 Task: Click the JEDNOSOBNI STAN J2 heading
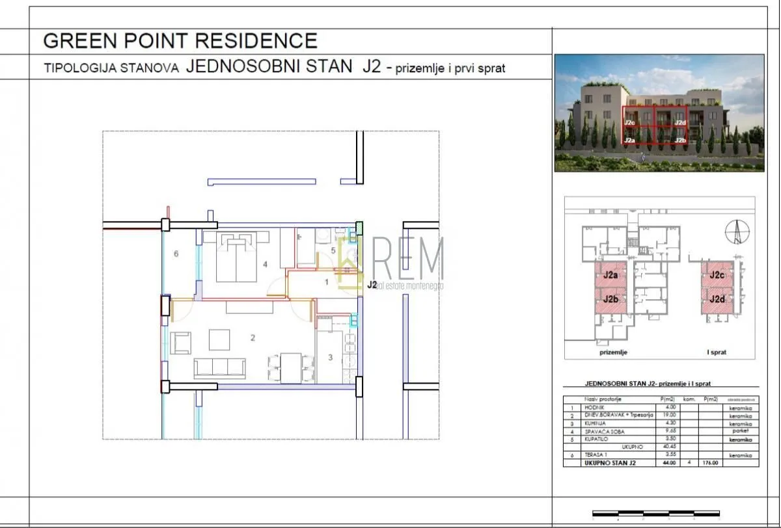(x=283, y=66)
